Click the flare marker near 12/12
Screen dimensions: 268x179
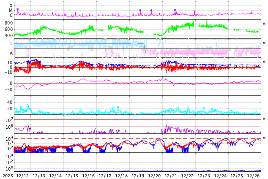pyautogui.click(x=17, y=9)
